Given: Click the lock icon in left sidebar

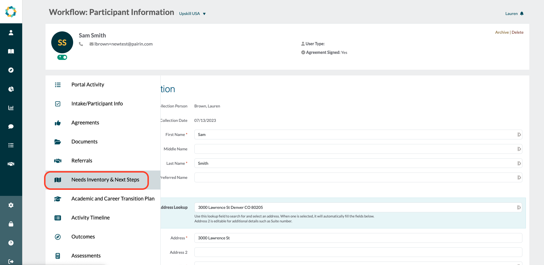Looking at the screenshot, I should coord(11,224).
